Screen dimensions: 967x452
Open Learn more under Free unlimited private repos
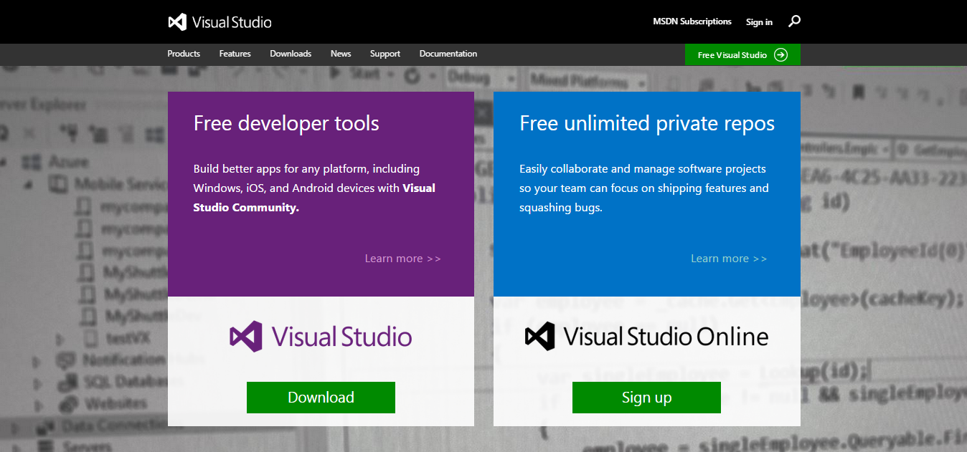tap(728, 258)
